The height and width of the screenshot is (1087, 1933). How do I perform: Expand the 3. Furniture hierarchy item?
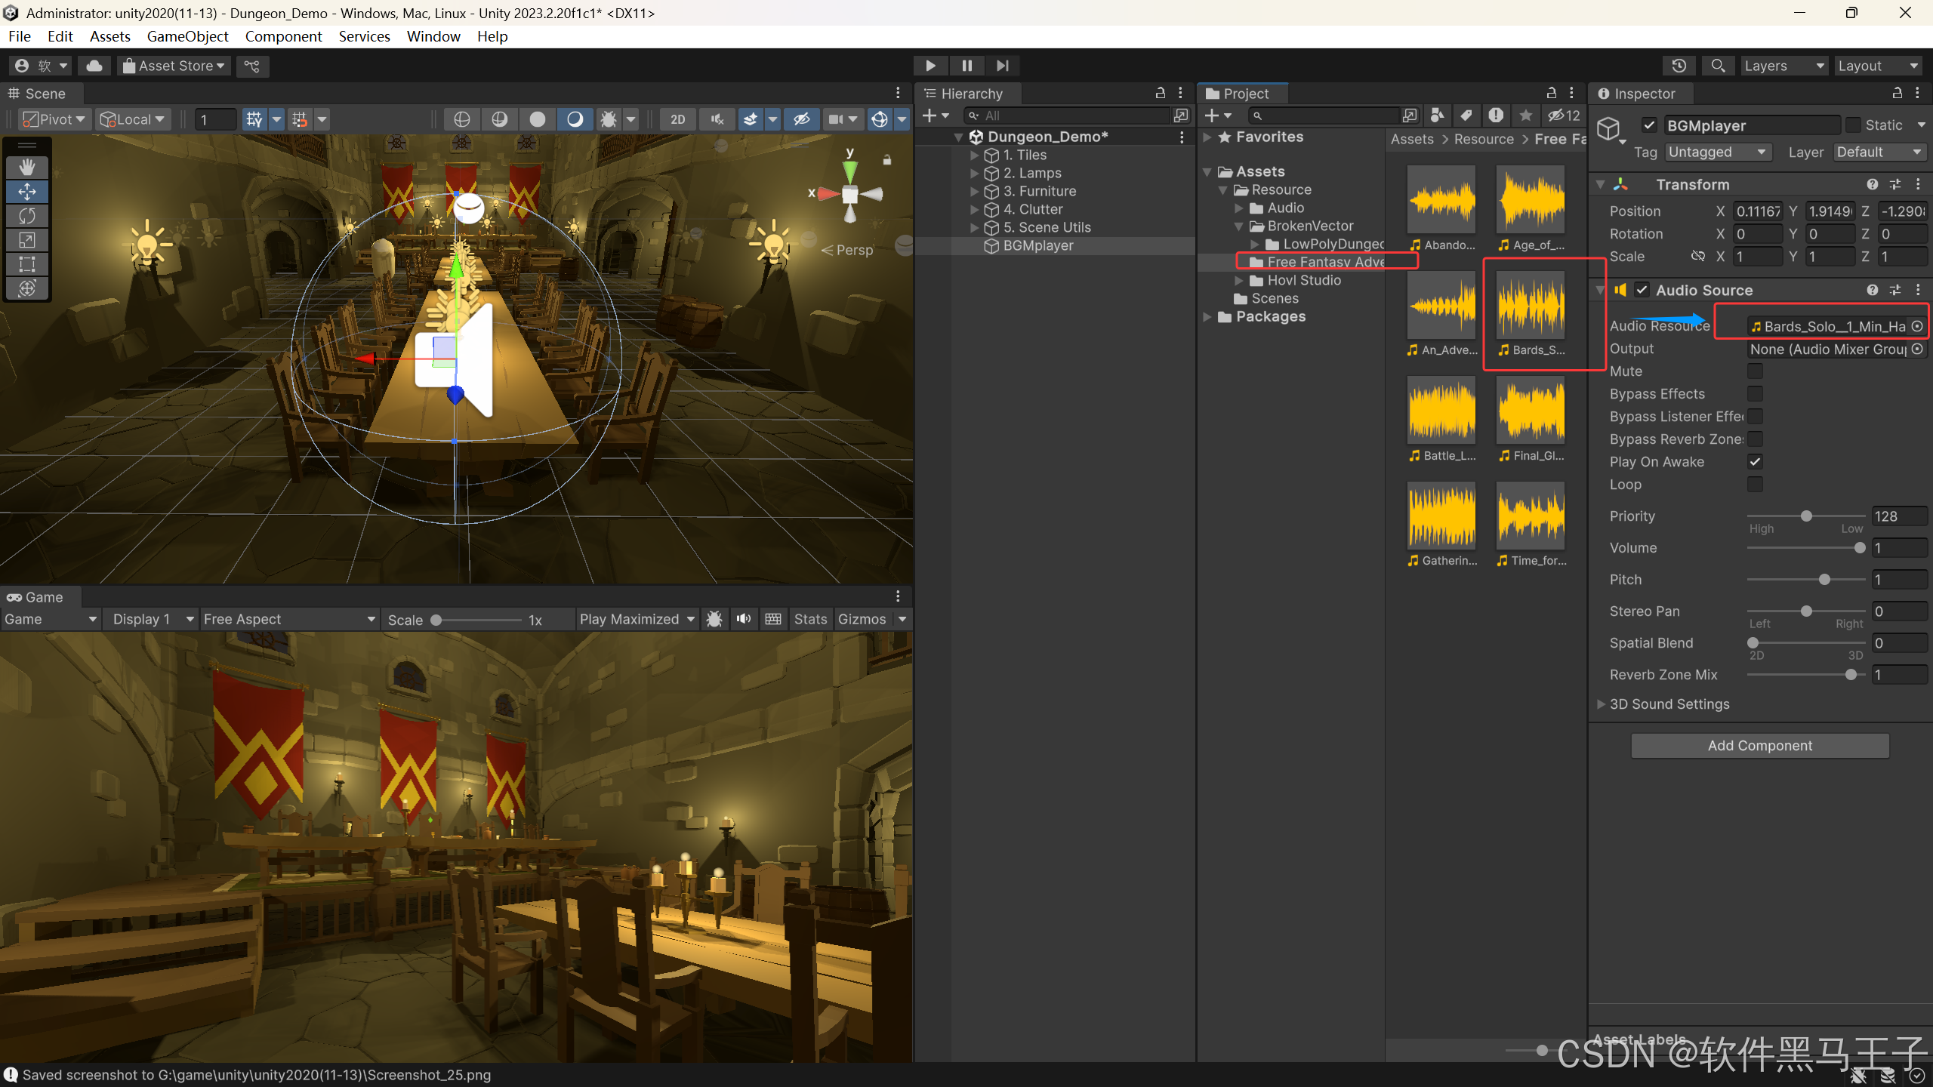click(x=974, y=191)
